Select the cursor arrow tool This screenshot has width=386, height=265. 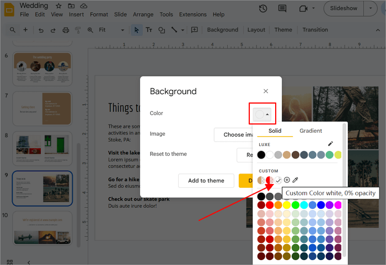pos(136,30)
